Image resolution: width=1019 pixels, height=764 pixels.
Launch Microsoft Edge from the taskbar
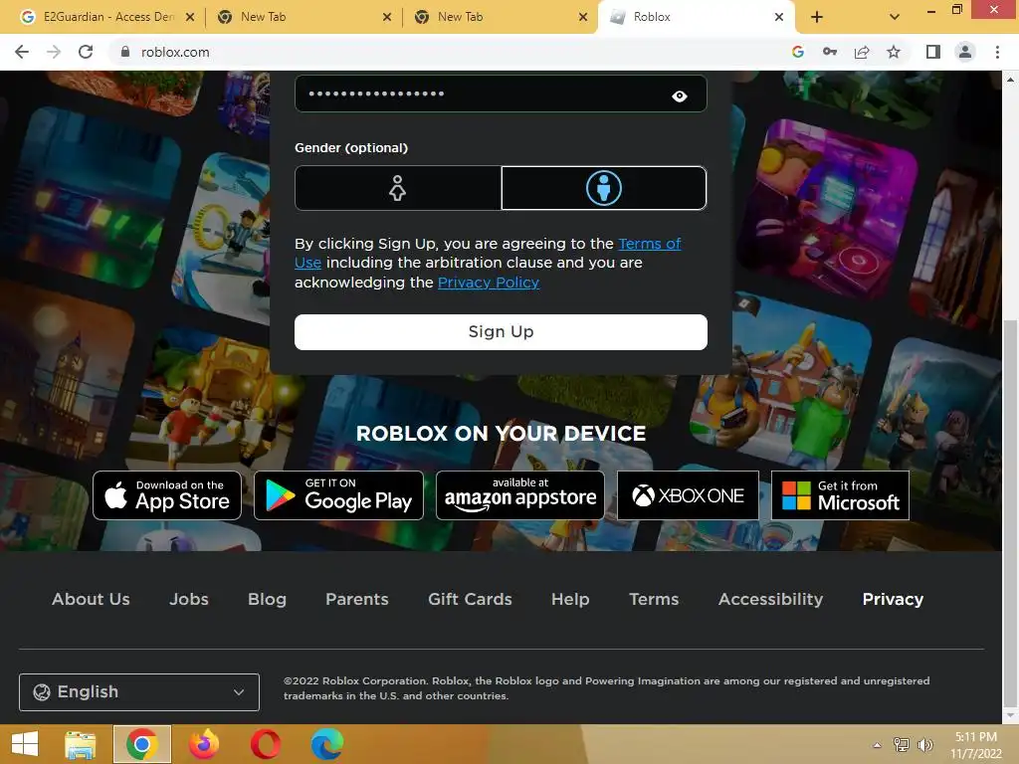[326, 744]
